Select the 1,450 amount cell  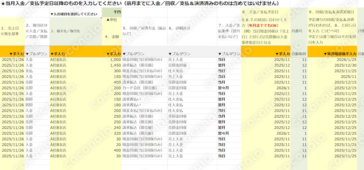112,65
